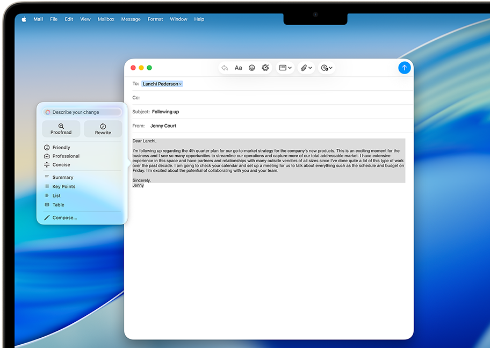Image resolution: width=490 pixels, height=348 pixels.
Task: Open the photo browser icon in toolbar
Action: pyautogui.click(x=325, y=68)
